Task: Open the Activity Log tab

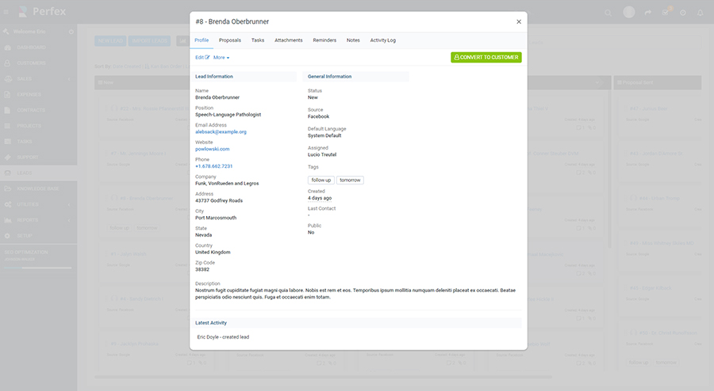Action: coord(382,40)
